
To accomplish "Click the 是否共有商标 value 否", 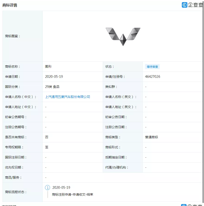I will point(47,137).
